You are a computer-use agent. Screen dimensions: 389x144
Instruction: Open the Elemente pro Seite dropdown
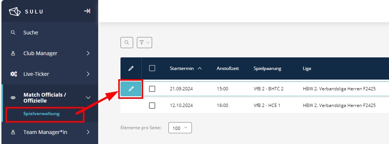point(180,128)
